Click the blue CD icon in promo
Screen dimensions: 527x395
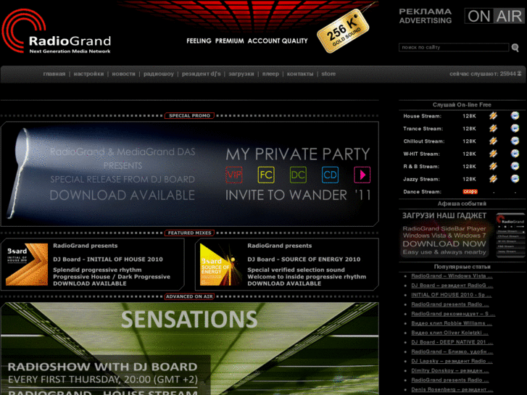click(330, 175)
